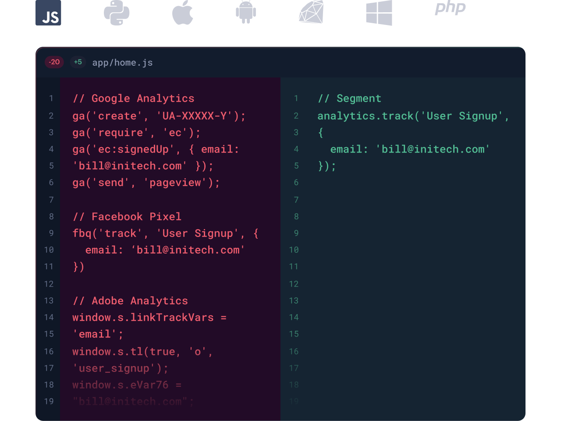
Task: Select the Android robot icon
Action: point(246,12)
